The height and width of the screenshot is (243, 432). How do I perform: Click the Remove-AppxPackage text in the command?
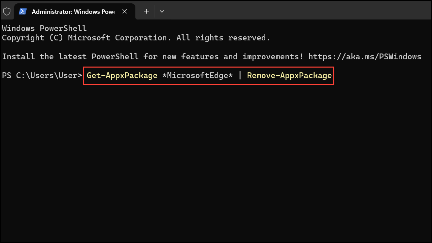(x=289, y=75)
